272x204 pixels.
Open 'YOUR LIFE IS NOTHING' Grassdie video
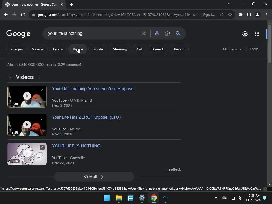pos(76,146)
